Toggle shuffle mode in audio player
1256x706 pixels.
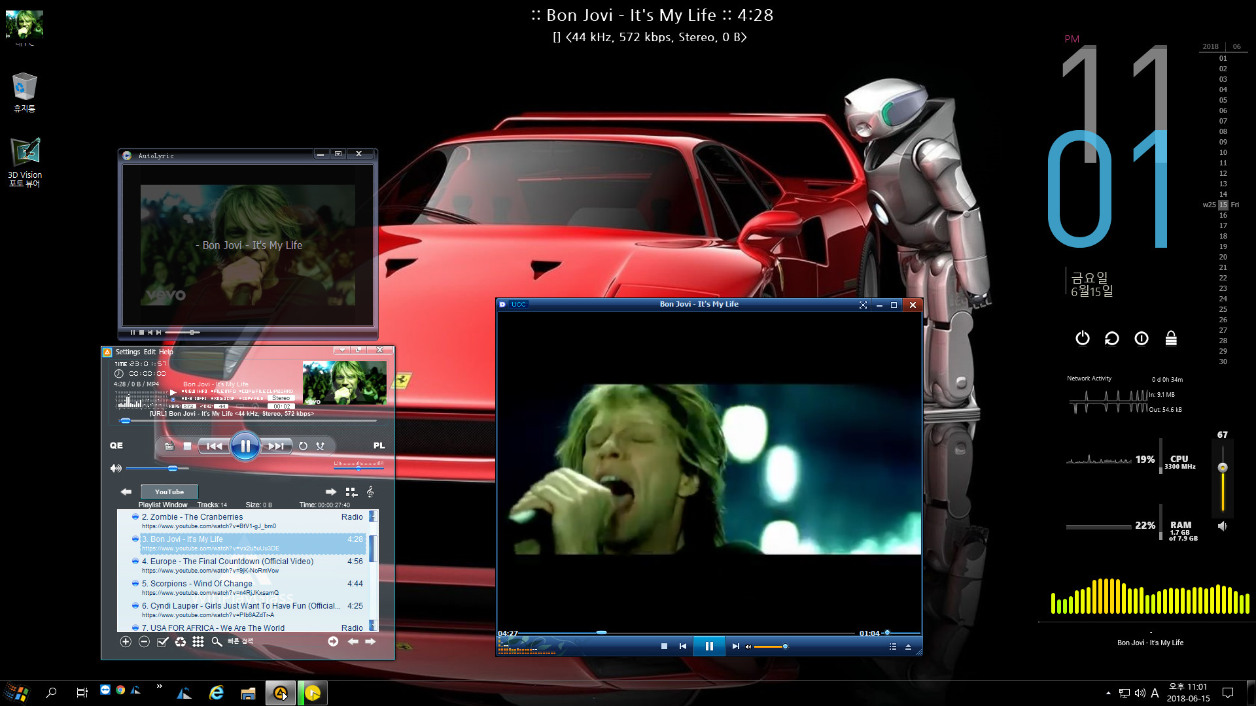click(x=320, y=446)
